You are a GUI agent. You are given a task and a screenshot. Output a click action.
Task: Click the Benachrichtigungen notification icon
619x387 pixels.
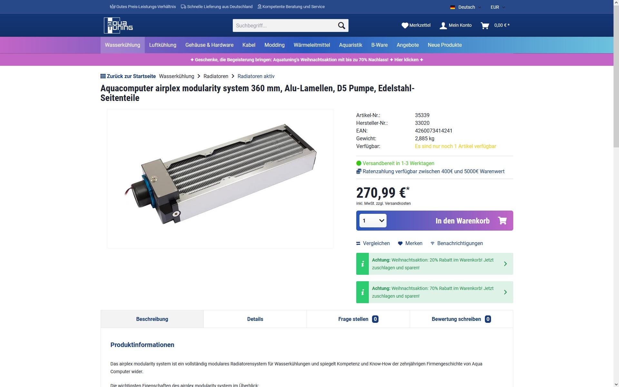tap(433, 243)
